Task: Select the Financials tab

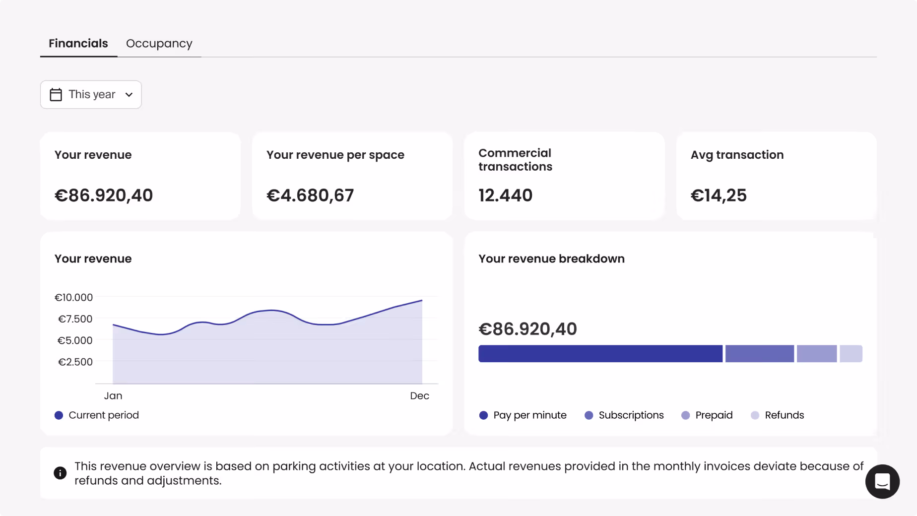Action: [x=78, y=44]
